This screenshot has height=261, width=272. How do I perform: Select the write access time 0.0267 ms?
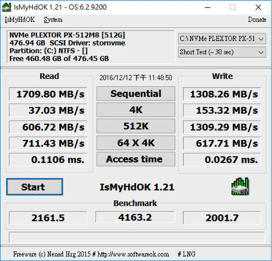pos(222,159)
